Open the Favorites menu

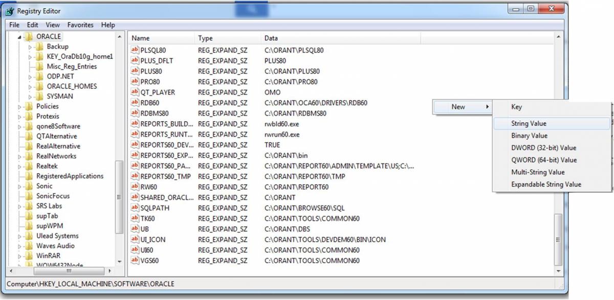pyautogui.click(x=80, y=25)
